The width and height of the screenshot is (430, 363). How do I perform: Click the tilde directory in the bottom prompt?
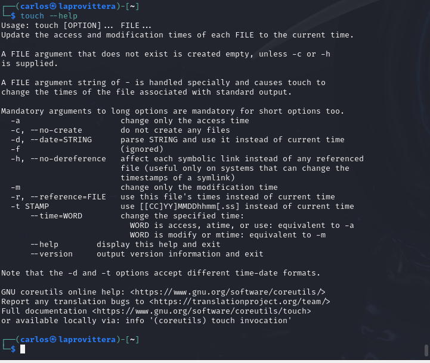132,339
